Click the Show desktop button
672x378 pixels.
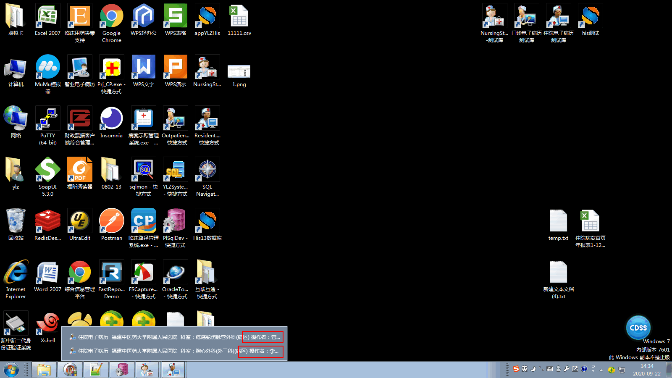coord(669,370)
